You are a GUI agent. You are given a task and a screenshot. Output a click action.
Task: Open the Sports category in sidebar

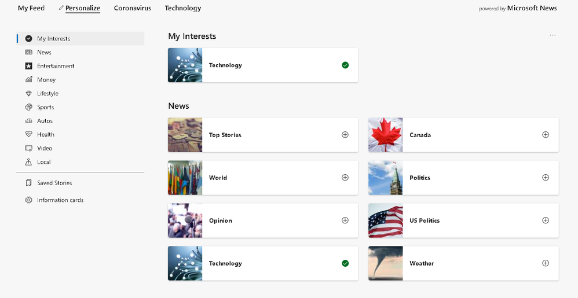45,107
